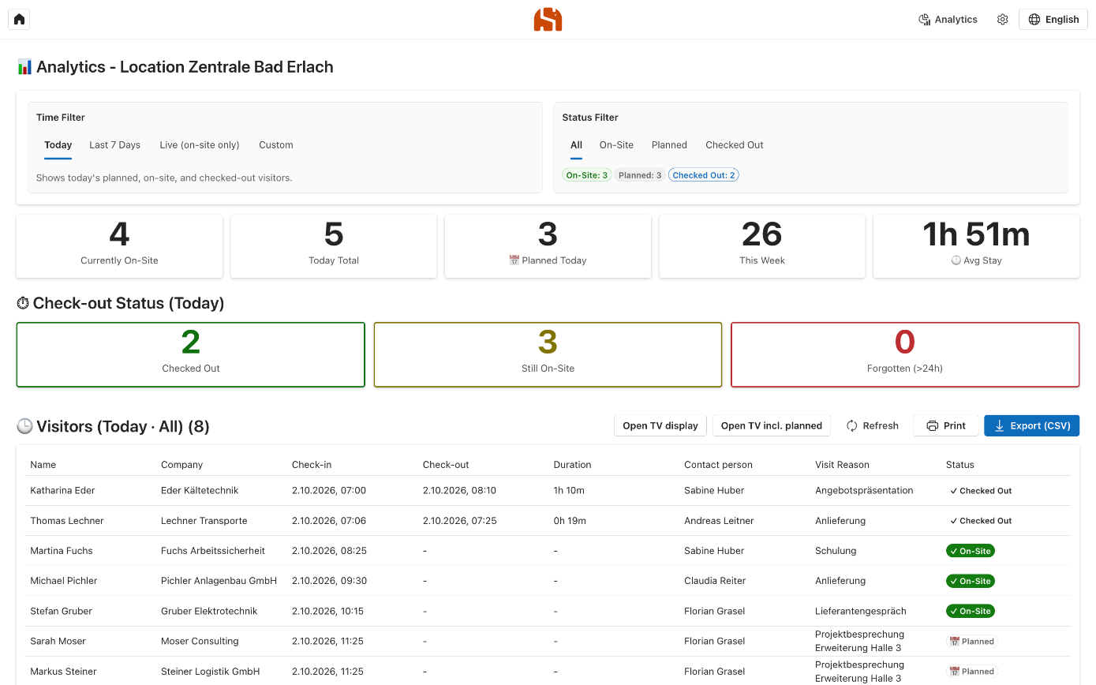Viewport: 1096px width, 685px height.
Task: Select the Today time filter tab
Action: 58,145
